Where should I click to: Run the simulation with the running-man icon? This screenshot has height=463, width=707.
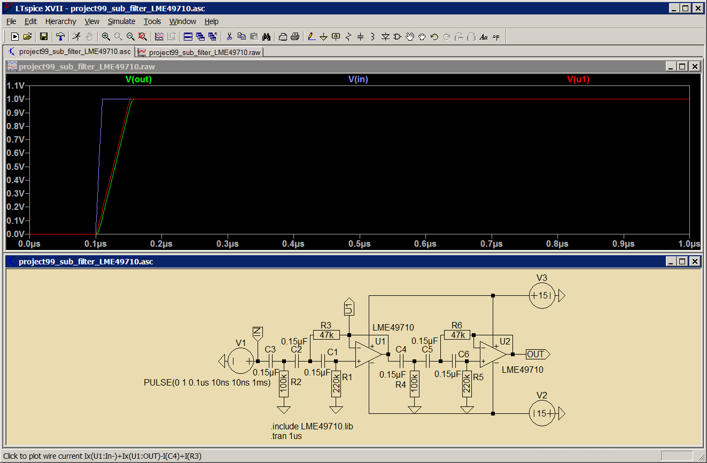click(77, 36)
